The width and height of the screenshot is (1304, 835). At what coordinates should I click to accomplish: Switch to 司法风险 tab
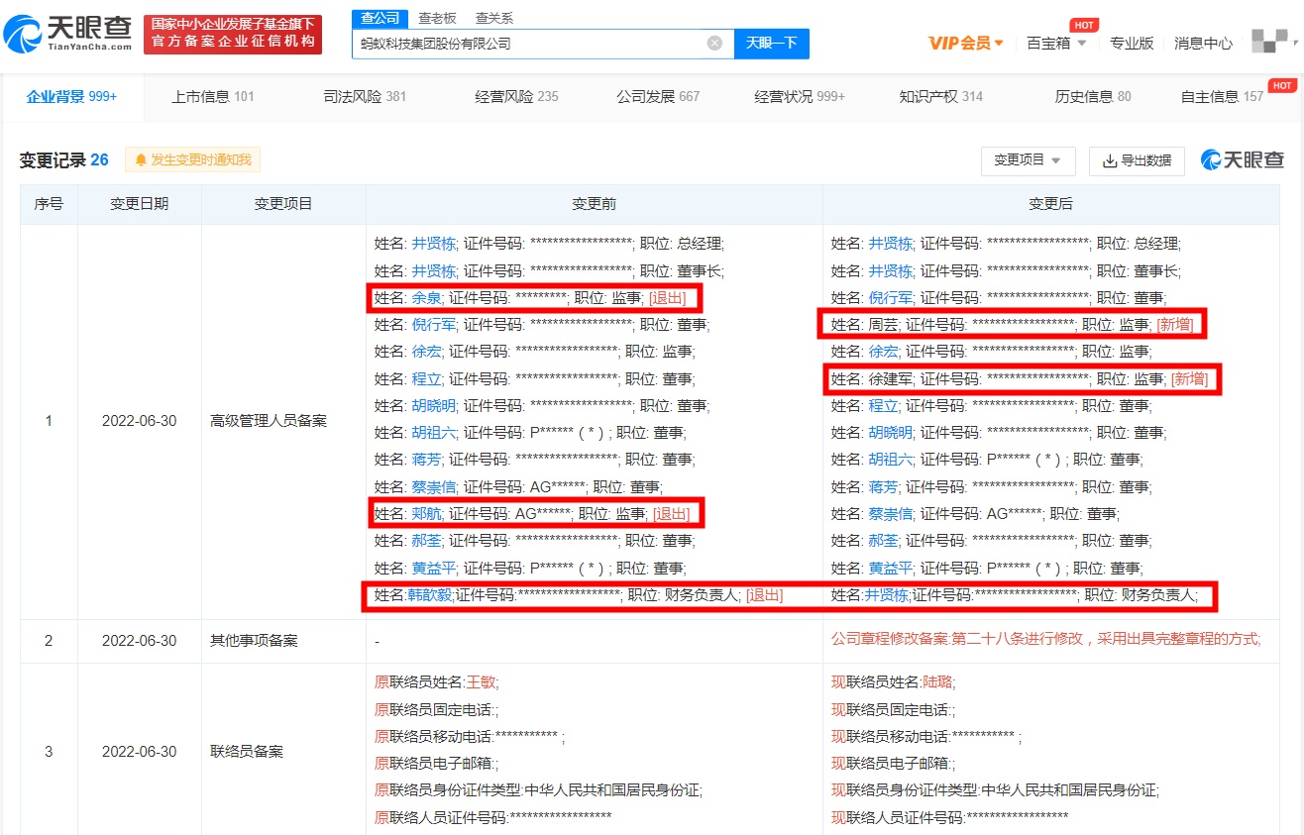(365, 96)
